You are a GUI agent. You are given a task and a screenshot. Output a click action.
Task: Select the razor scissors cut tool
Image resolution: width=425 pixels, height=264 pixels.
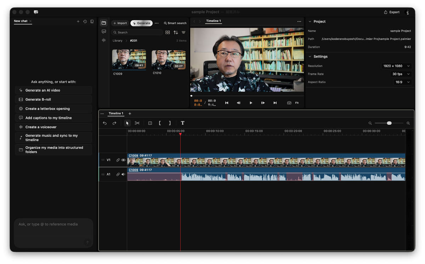coord(137,123)
